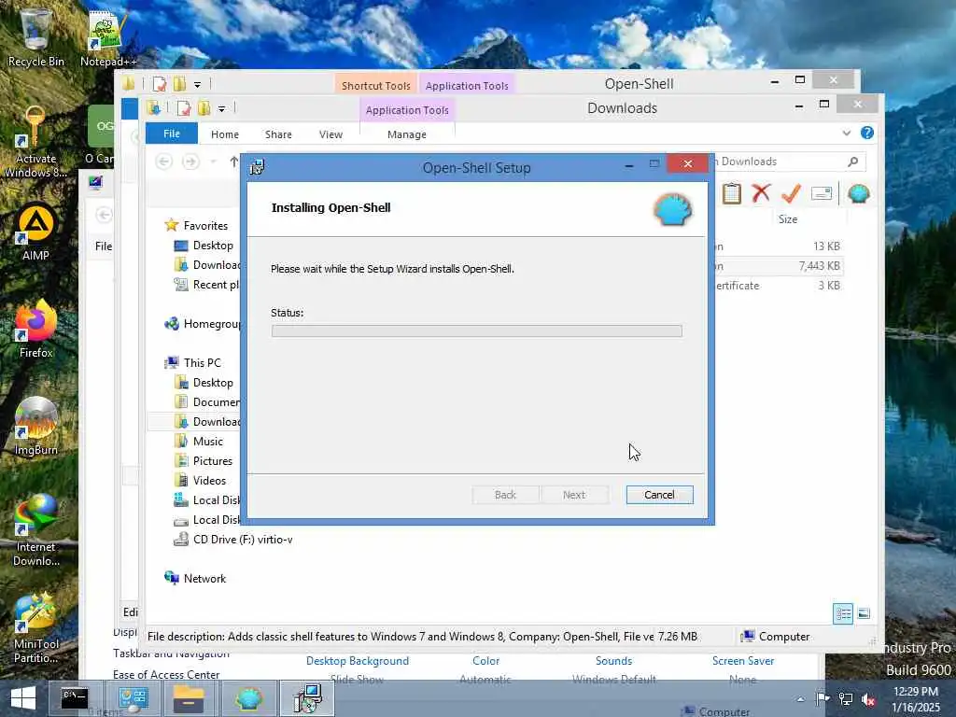Screen dimensions: 956x717
Task: Open Videos folder in navigation pane
Action: pyautogui.click(x=209, y=481)
